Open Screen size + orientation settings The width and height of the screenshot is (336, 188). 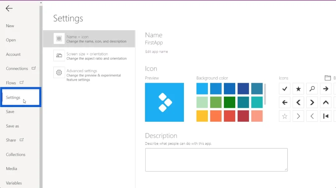[89, 56]
